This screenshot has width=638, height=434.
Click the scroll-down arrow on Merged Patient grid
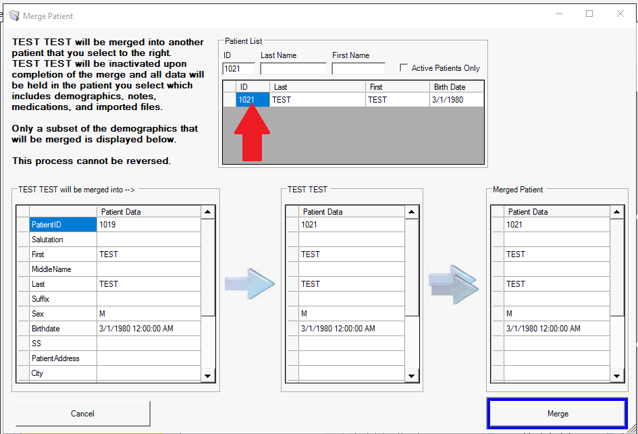[616, 376]
